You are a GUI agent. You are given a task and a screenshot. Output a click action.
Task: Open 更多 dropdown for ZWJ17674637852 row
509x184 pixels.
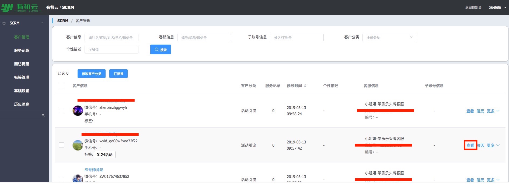pos(493,180)
